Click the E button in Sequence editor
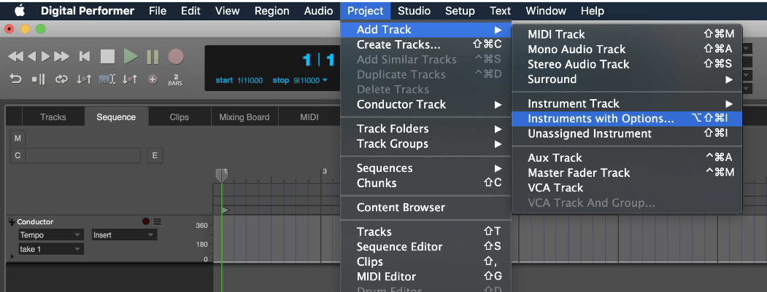 pyautogui.click(x=155, y=156)
